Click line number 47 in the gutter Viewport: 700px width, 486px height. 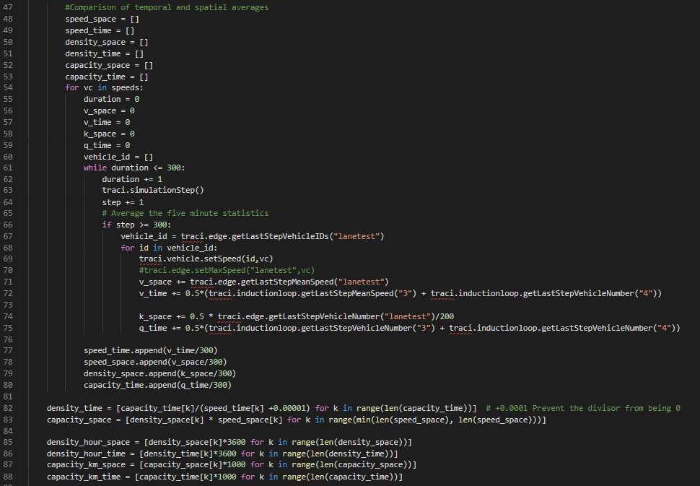click(x=8, y=8)
